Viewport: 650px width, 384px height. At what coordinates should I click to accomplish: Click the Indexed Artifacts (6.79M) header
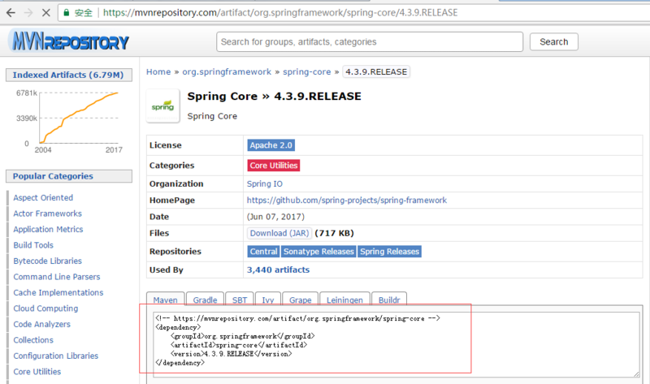coord(68,75)
